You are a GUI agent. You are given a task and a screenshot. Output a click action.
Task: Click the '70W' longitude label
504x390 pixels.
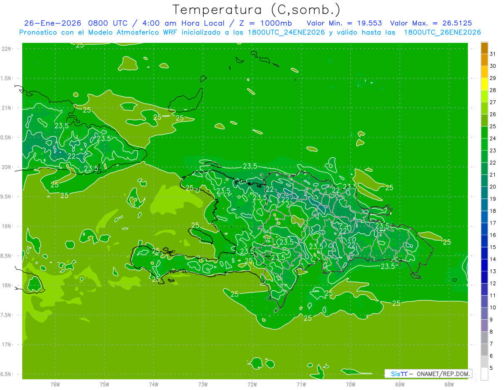[351, 384]
